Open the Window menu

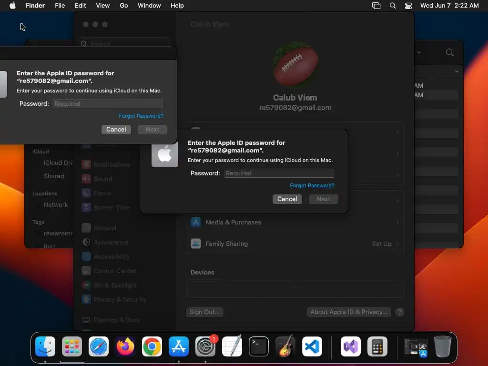tap(149, 6)
